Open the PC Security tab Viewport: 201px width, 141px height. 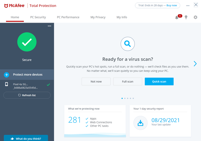click(x=38, y=17)
